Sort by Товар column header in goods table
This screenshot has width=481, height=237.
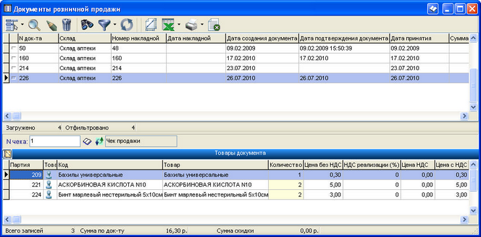tap(216, 165)
